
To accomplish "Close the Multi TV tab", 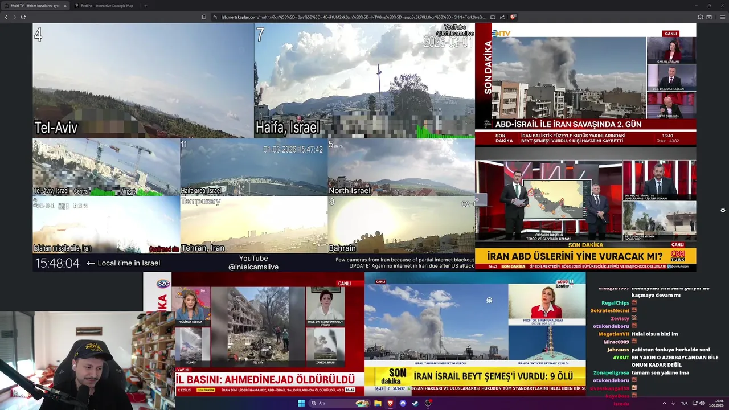I will (x=65, y=6).
